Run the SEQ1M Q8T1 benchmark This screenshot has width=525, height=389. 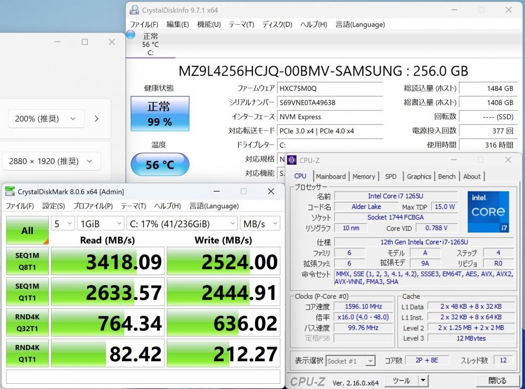click(27, 261)
